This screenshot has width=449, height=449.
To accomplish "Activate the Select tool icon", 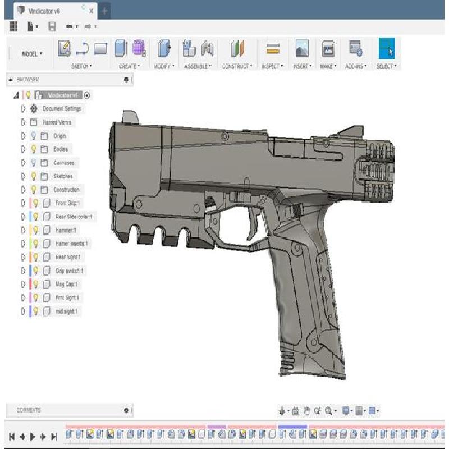I will (x=387, y=49).
